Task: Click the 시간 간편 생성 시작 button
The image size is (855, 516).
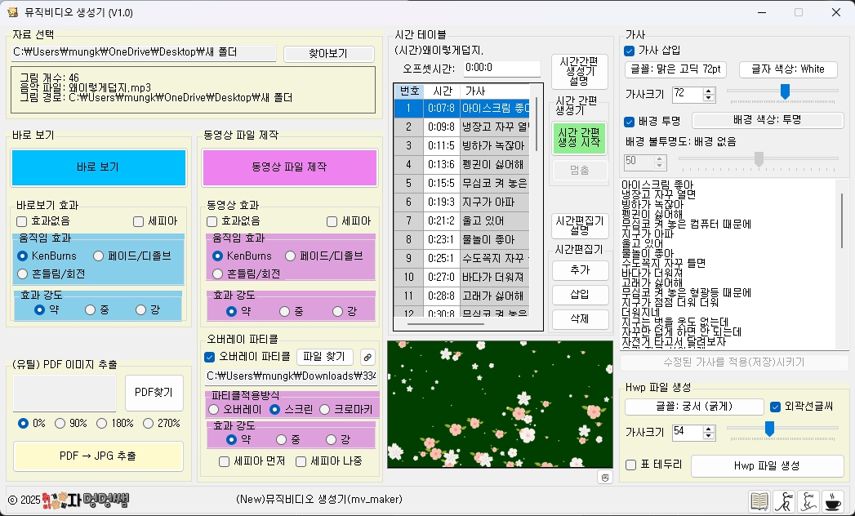Action: point(579,139)
